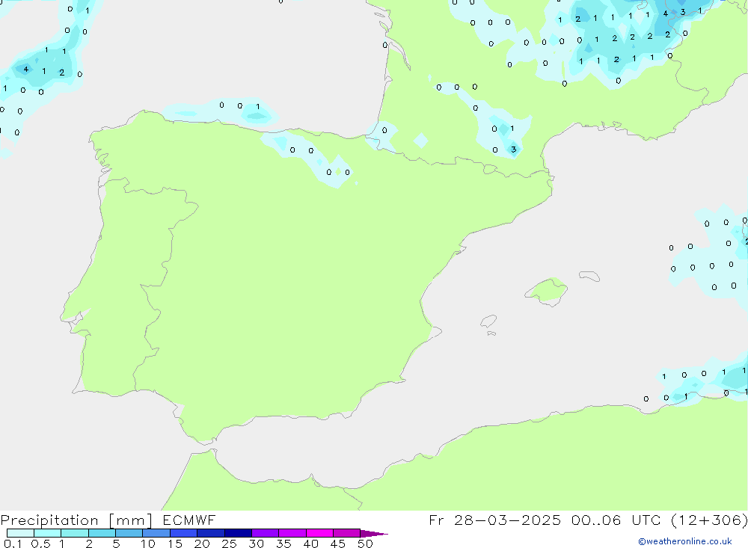Click the 0.1–0.5 mm palest cyan legend swatch

[x=20, y=533]
